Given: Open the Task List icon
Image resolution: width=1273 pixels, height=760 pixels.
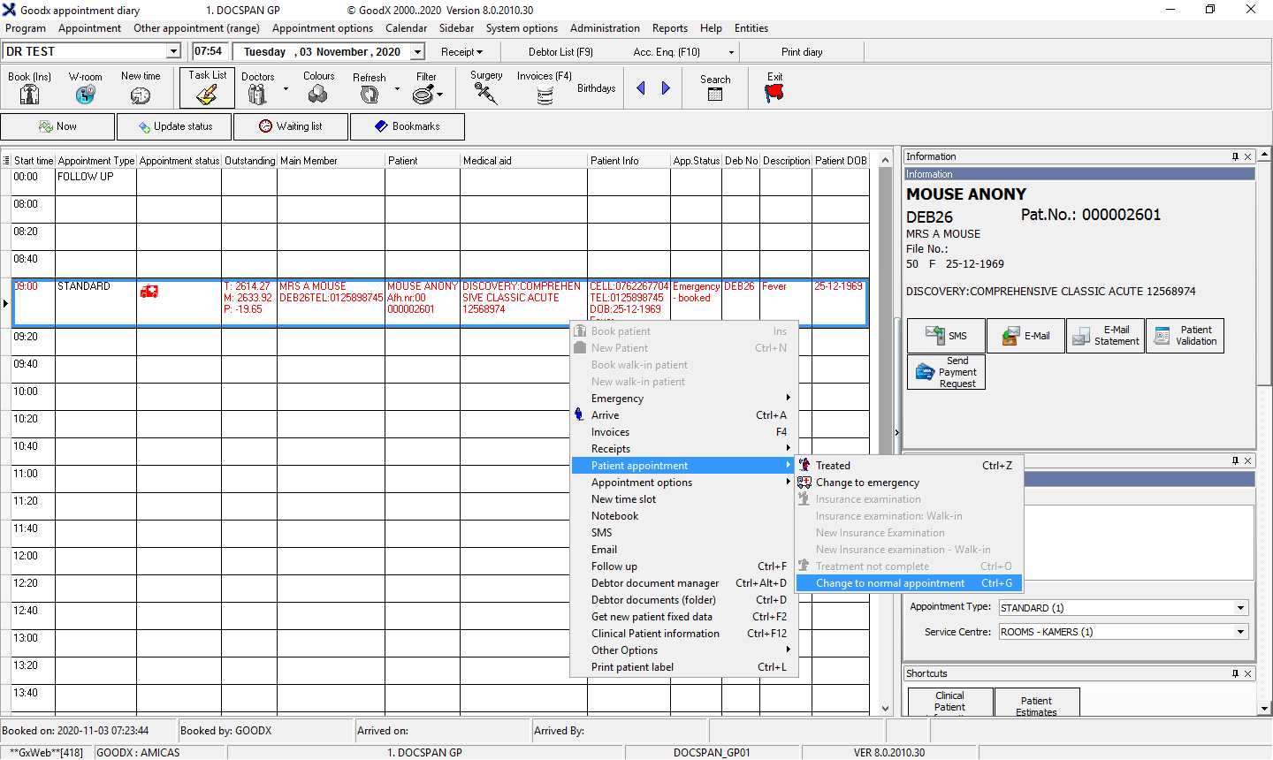Looking at the screenshot, I should coord(207,94).
